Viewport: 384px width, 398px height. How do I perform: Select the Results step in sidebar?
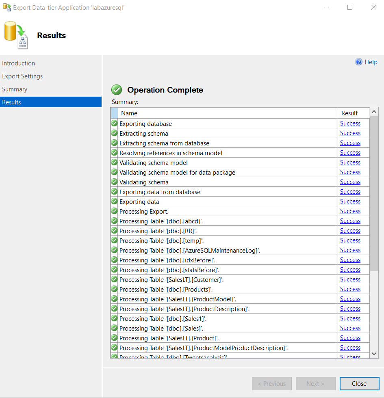[x=51, y=102]
